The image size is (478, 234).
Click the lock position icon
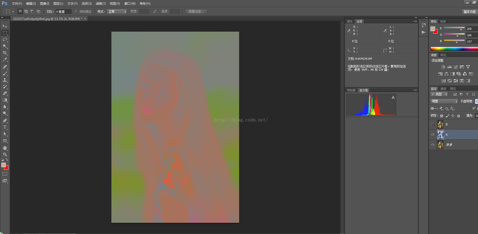[453, 116]
